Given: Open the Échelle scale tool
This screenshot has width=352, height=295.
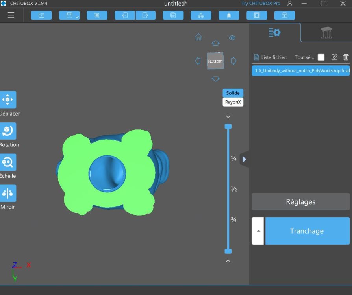Looking at the screenshot, I should click(8, 162).
